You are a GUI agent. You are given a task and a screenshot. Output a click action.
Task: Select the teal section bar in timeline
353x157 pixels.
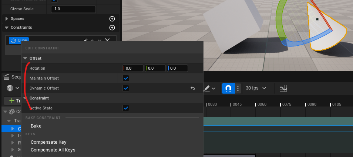(278, 121)
